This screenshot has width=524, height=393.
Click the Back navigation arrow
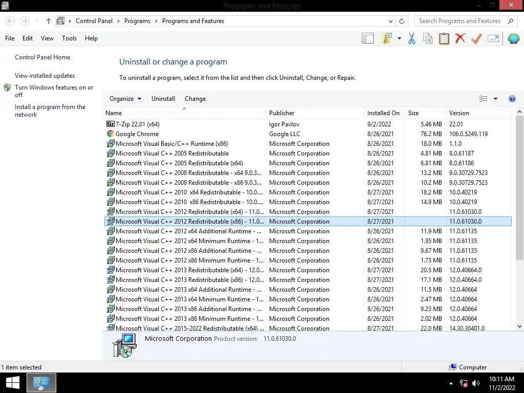pos(10,21)
